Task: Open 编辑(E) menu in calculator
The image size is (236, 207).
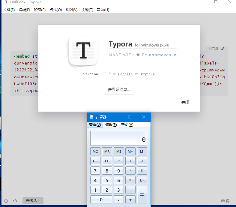Action: 111,125
